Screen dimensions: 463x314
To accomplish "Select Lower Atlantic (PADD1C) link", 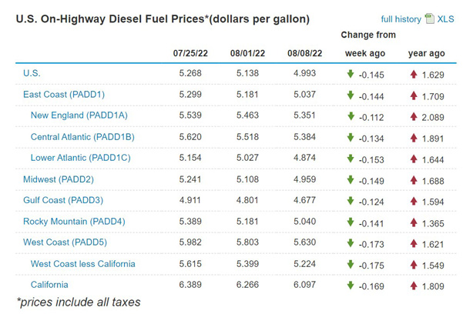I will tap(81, 158).
